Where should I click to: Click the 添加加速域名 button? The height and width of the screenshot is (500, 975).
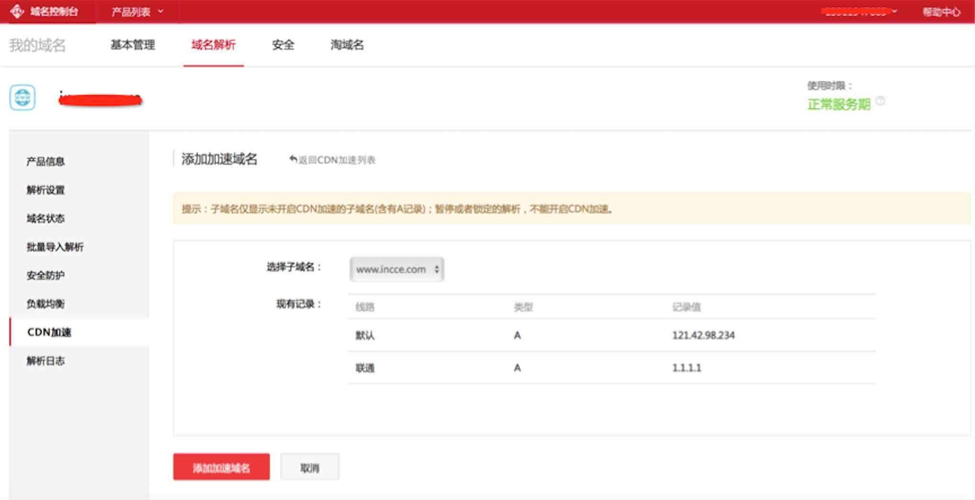221,467
